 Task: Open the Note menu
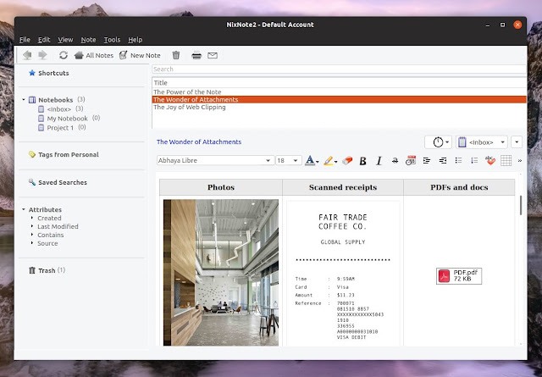88,40
